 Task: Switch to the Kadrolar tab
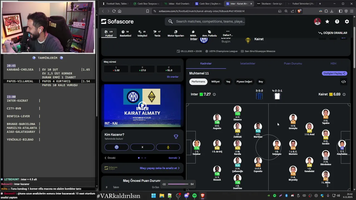[x=206, y=63]
